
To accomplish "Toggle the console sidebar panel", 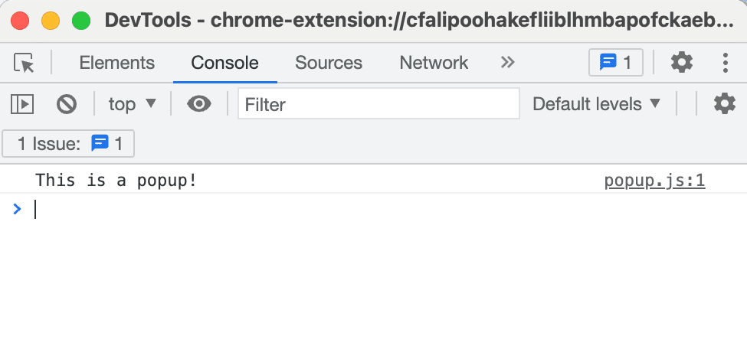I will (22, 103).
